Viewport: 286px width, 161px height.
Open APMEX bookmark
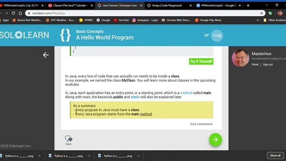click(x=86, y=20)
